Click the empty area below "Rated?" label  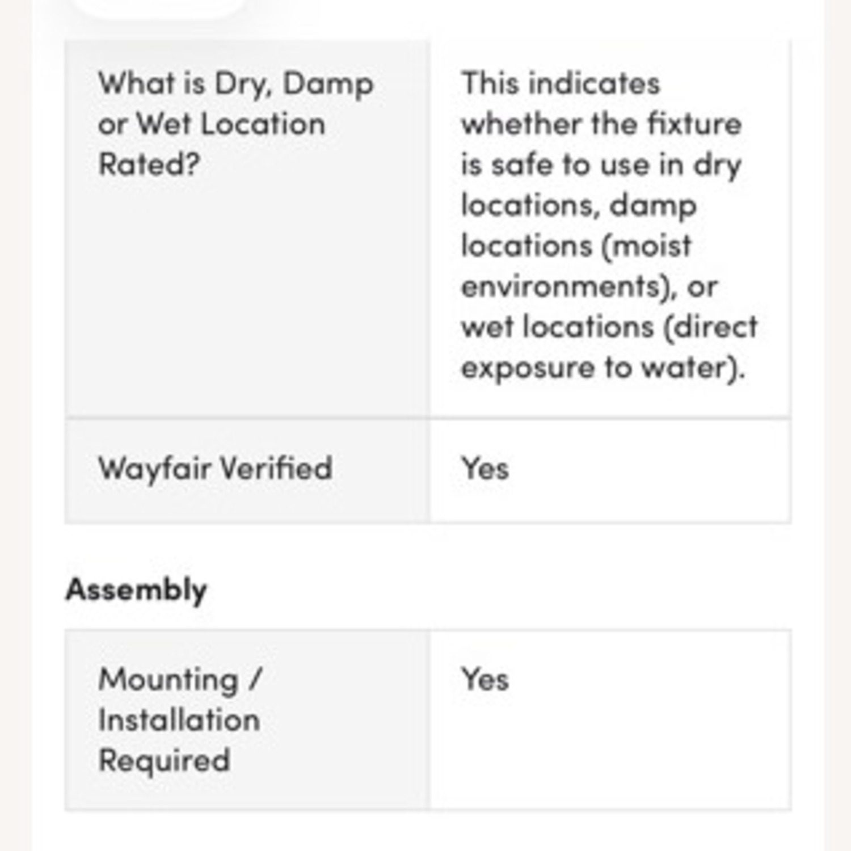point(247,295)
